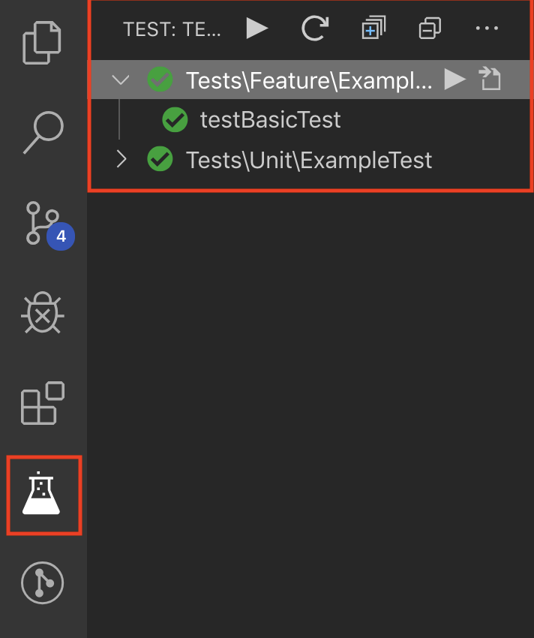Expand the Tests\Unit\ExampleTest node
Viewport: 534px width, 638px height.
click(121, 159)
